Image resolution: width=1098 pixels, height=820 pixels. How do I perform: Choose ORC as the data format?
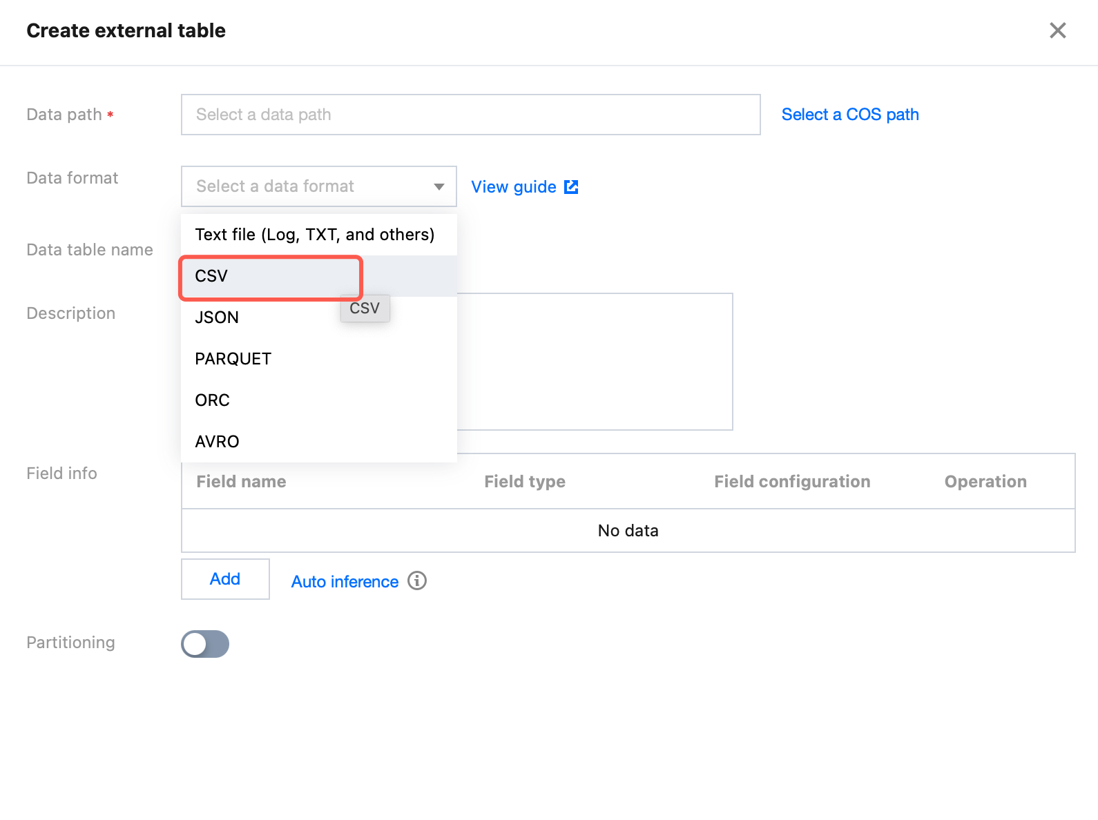coord(213,400)
